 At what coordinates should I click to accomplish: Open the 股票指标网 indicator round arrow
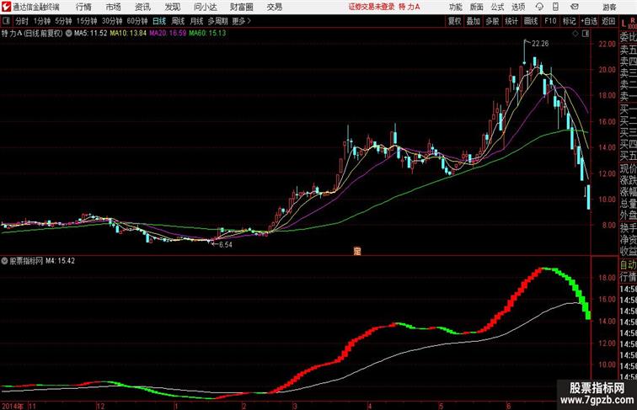pyautogui.click(x=4, y=261)
